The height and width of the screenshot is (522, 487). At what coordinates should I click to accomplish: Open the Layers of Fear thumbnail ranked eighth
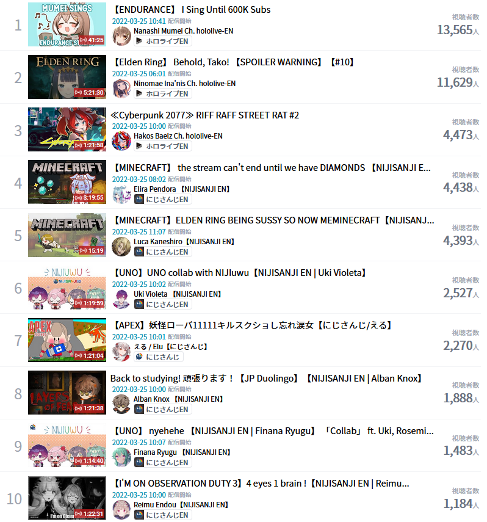click(x=67, y=393)
